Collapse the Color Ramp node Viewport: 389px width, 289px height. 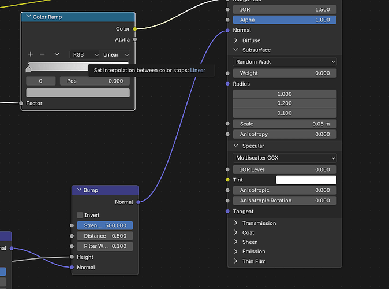pos(29,17)
